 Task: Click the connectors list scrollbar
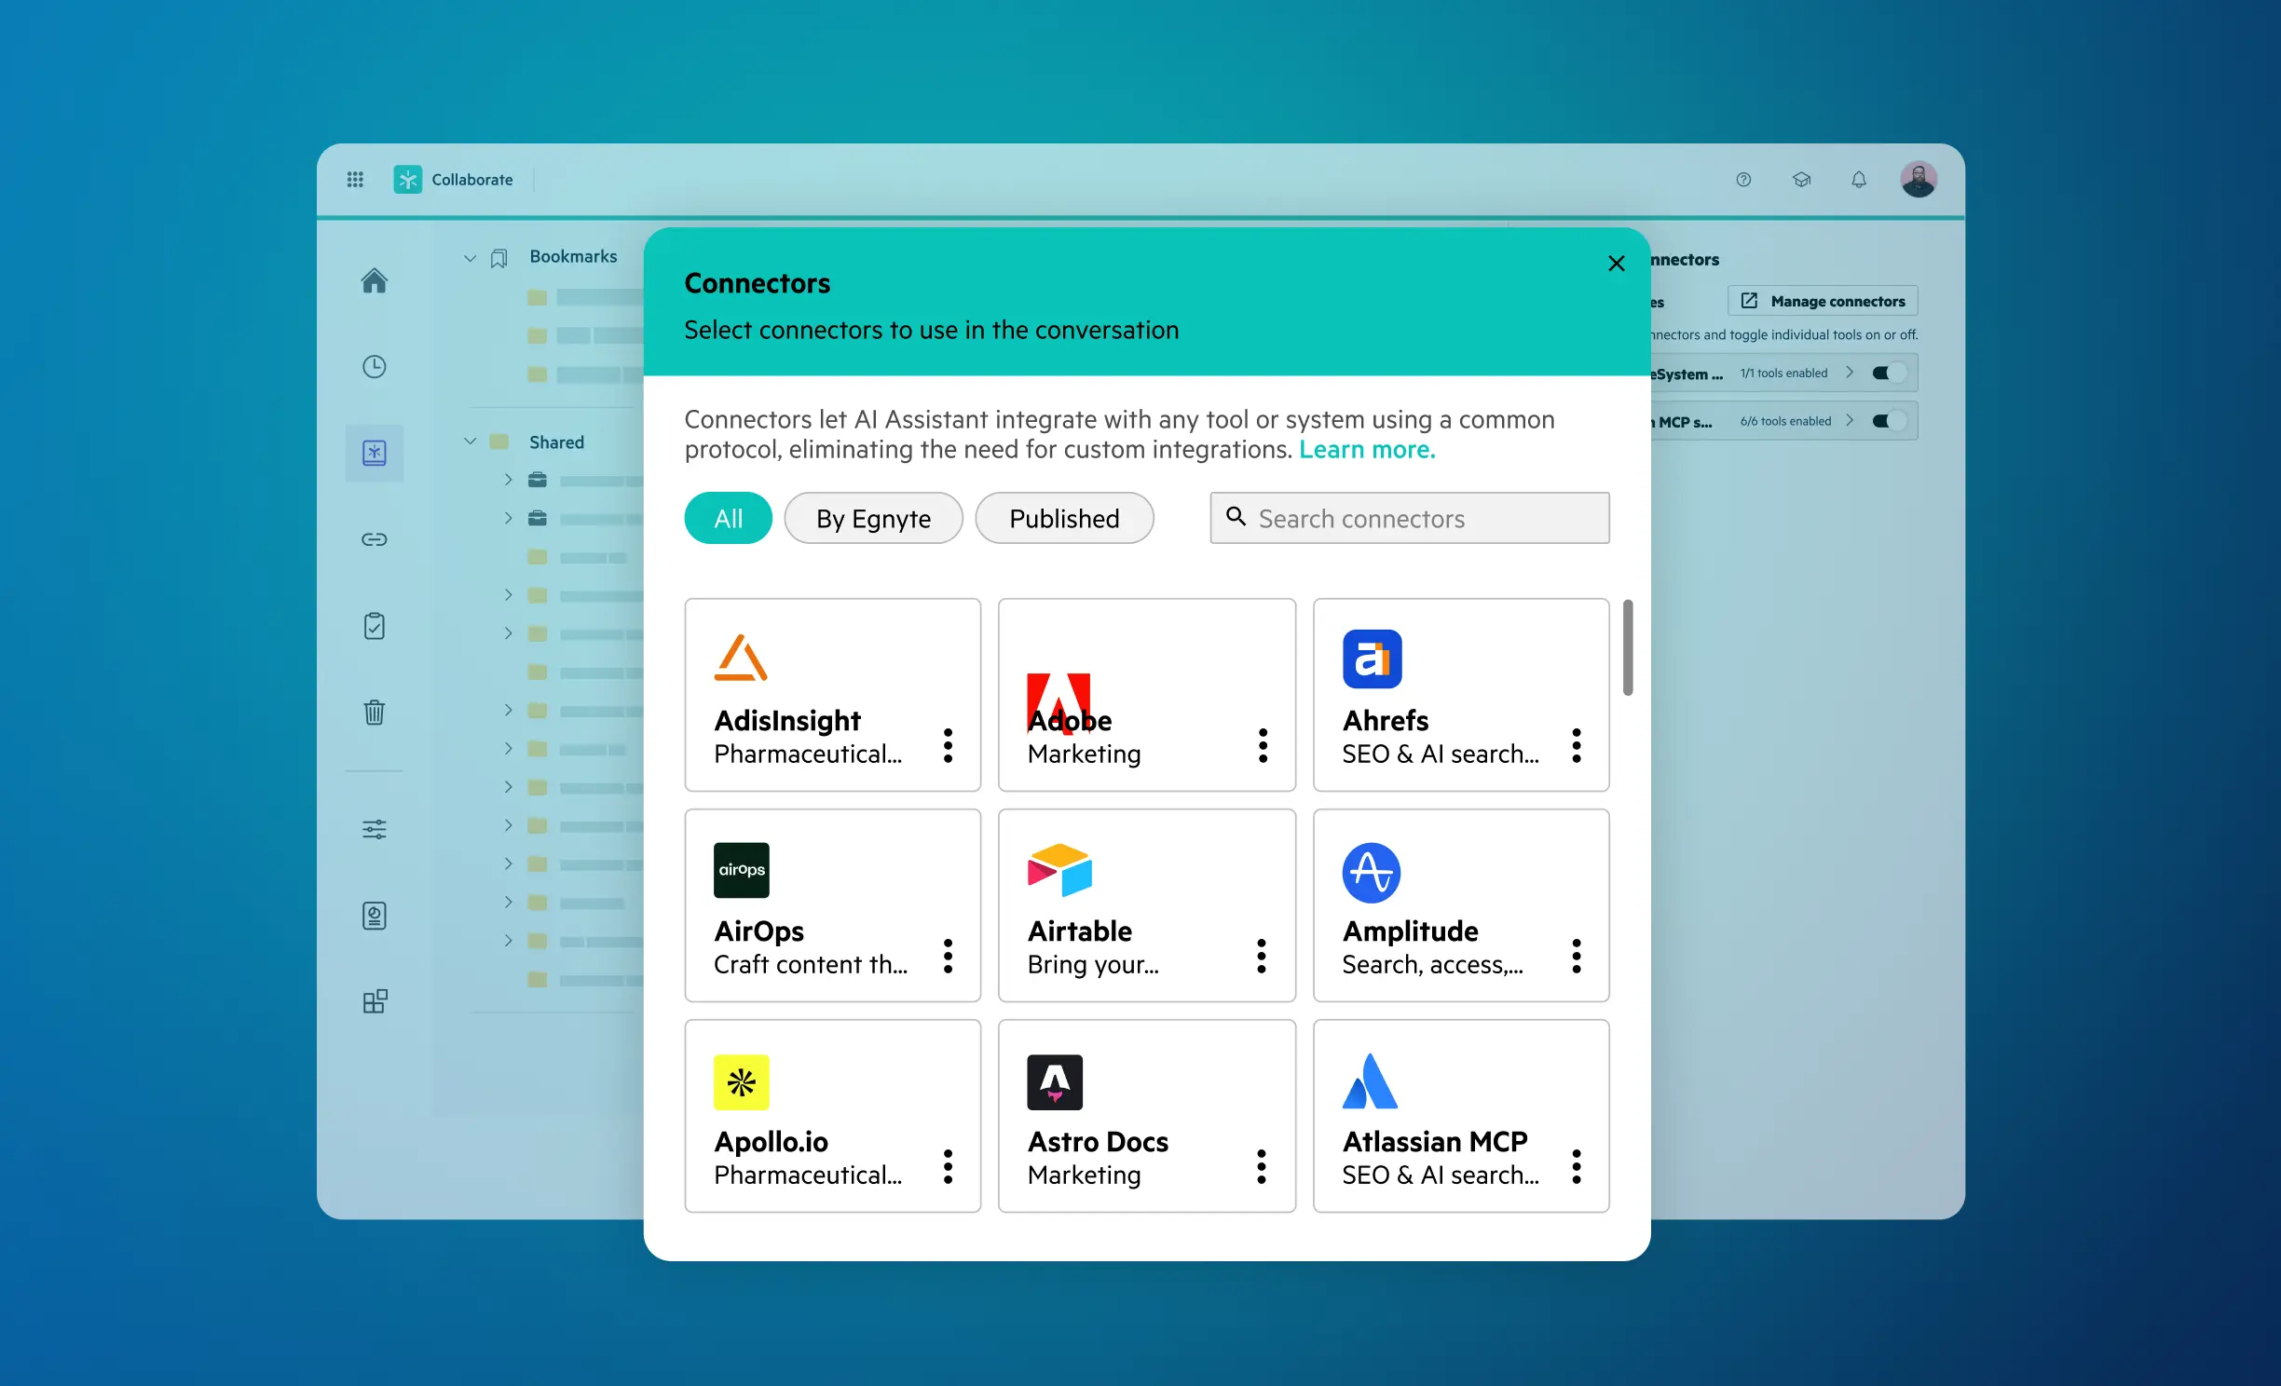1628,647
